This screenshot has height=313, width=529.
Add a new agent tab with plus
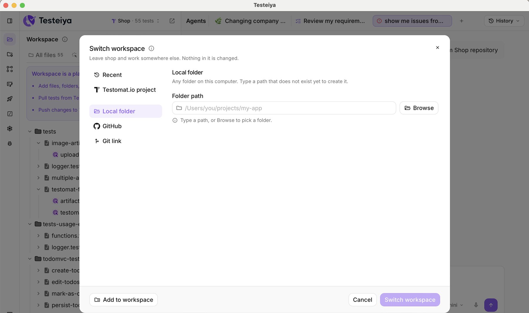(461, 21)
